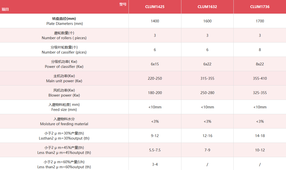Select the 6x15 classifier power cell
286x170 pixels.
pos(155,64)
